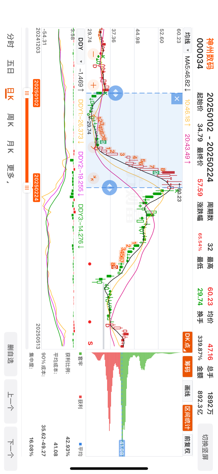Image resolution: width=218 pixels, height=474 pixels.
Task: Tap the plus zoom-in circle icon
Action: pyautogui.click(x=93, y=85)
